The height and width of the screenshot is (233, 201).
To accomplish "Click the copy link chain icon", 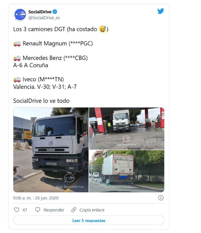I will [74, 210].
